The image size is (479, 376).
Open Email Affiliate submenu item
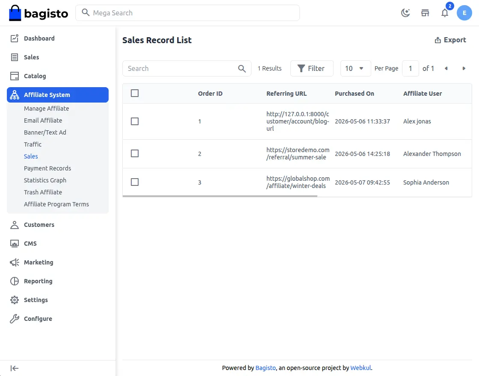tap(43, 120)
